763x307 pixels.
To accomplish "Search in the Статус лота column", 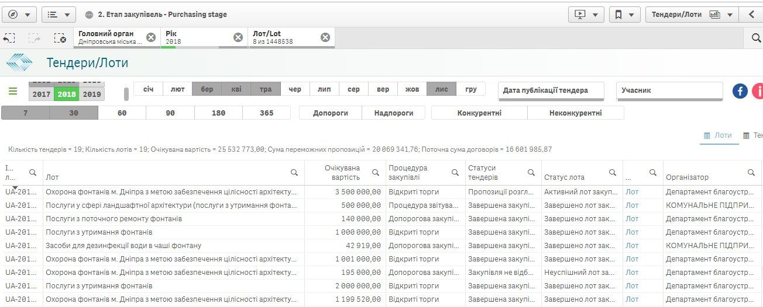I will (x=613, y=173).
